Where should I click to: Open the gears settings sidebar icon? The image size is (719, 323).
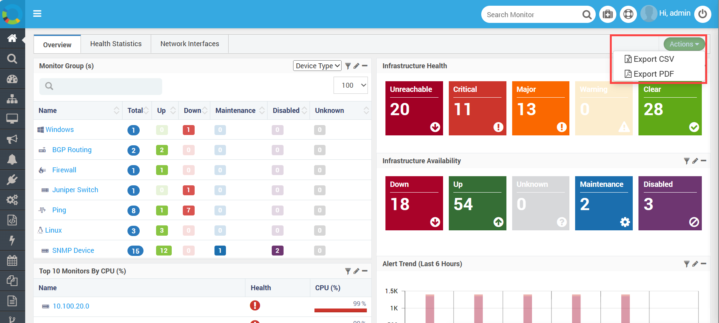pos(12,200)
